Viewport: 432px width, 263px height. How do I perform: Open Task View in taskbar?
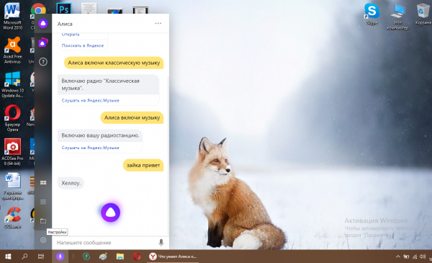[41, 257]
